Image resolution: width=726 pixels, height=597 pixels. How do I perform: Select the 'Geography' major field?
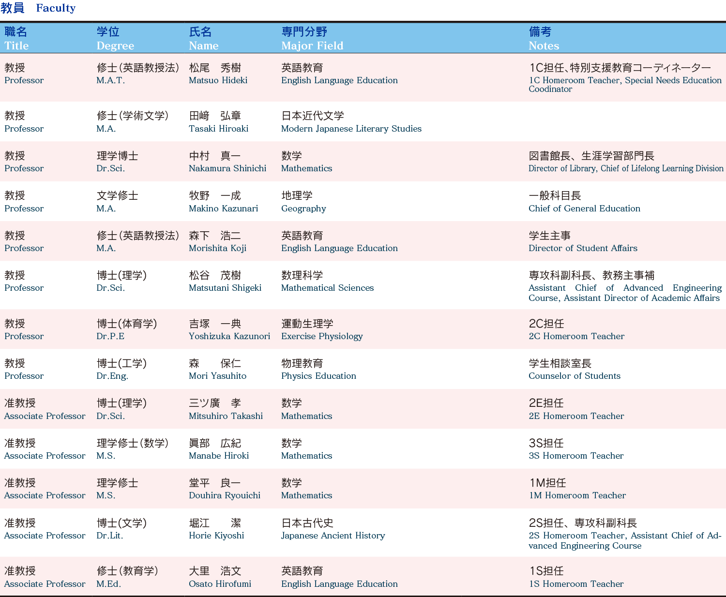coord(303,209)
